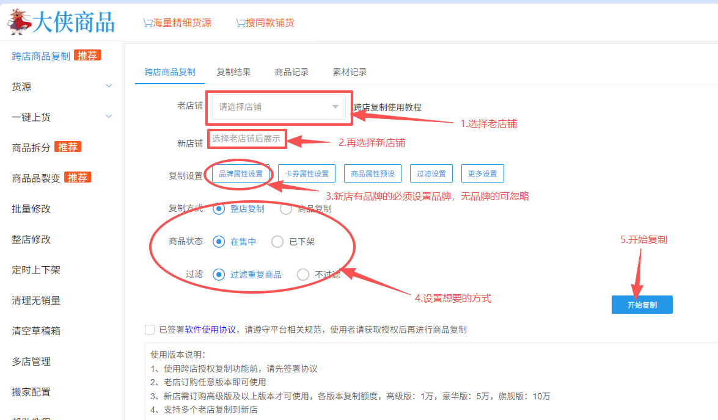Expand the 货源 sidebar menu

point(61,87)
